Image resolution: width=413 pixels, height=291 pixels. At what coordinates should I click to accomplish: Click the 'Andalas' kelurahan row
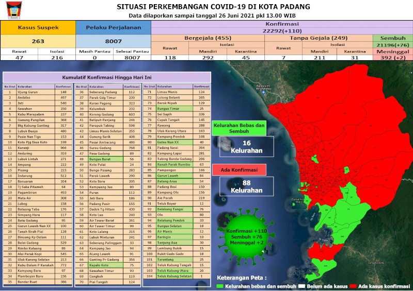[38, 97]
